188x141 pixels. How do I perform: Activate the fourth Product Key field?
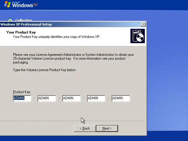[x=96, y=98]
